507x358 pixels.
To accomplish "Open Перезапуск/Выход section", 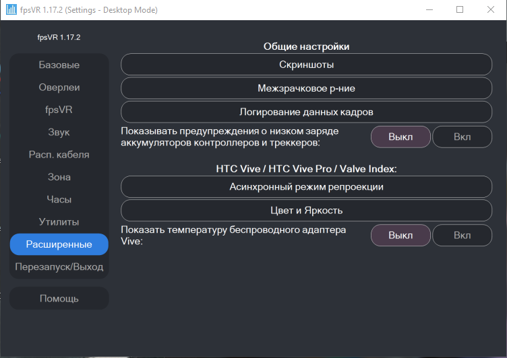I will 59,266.
